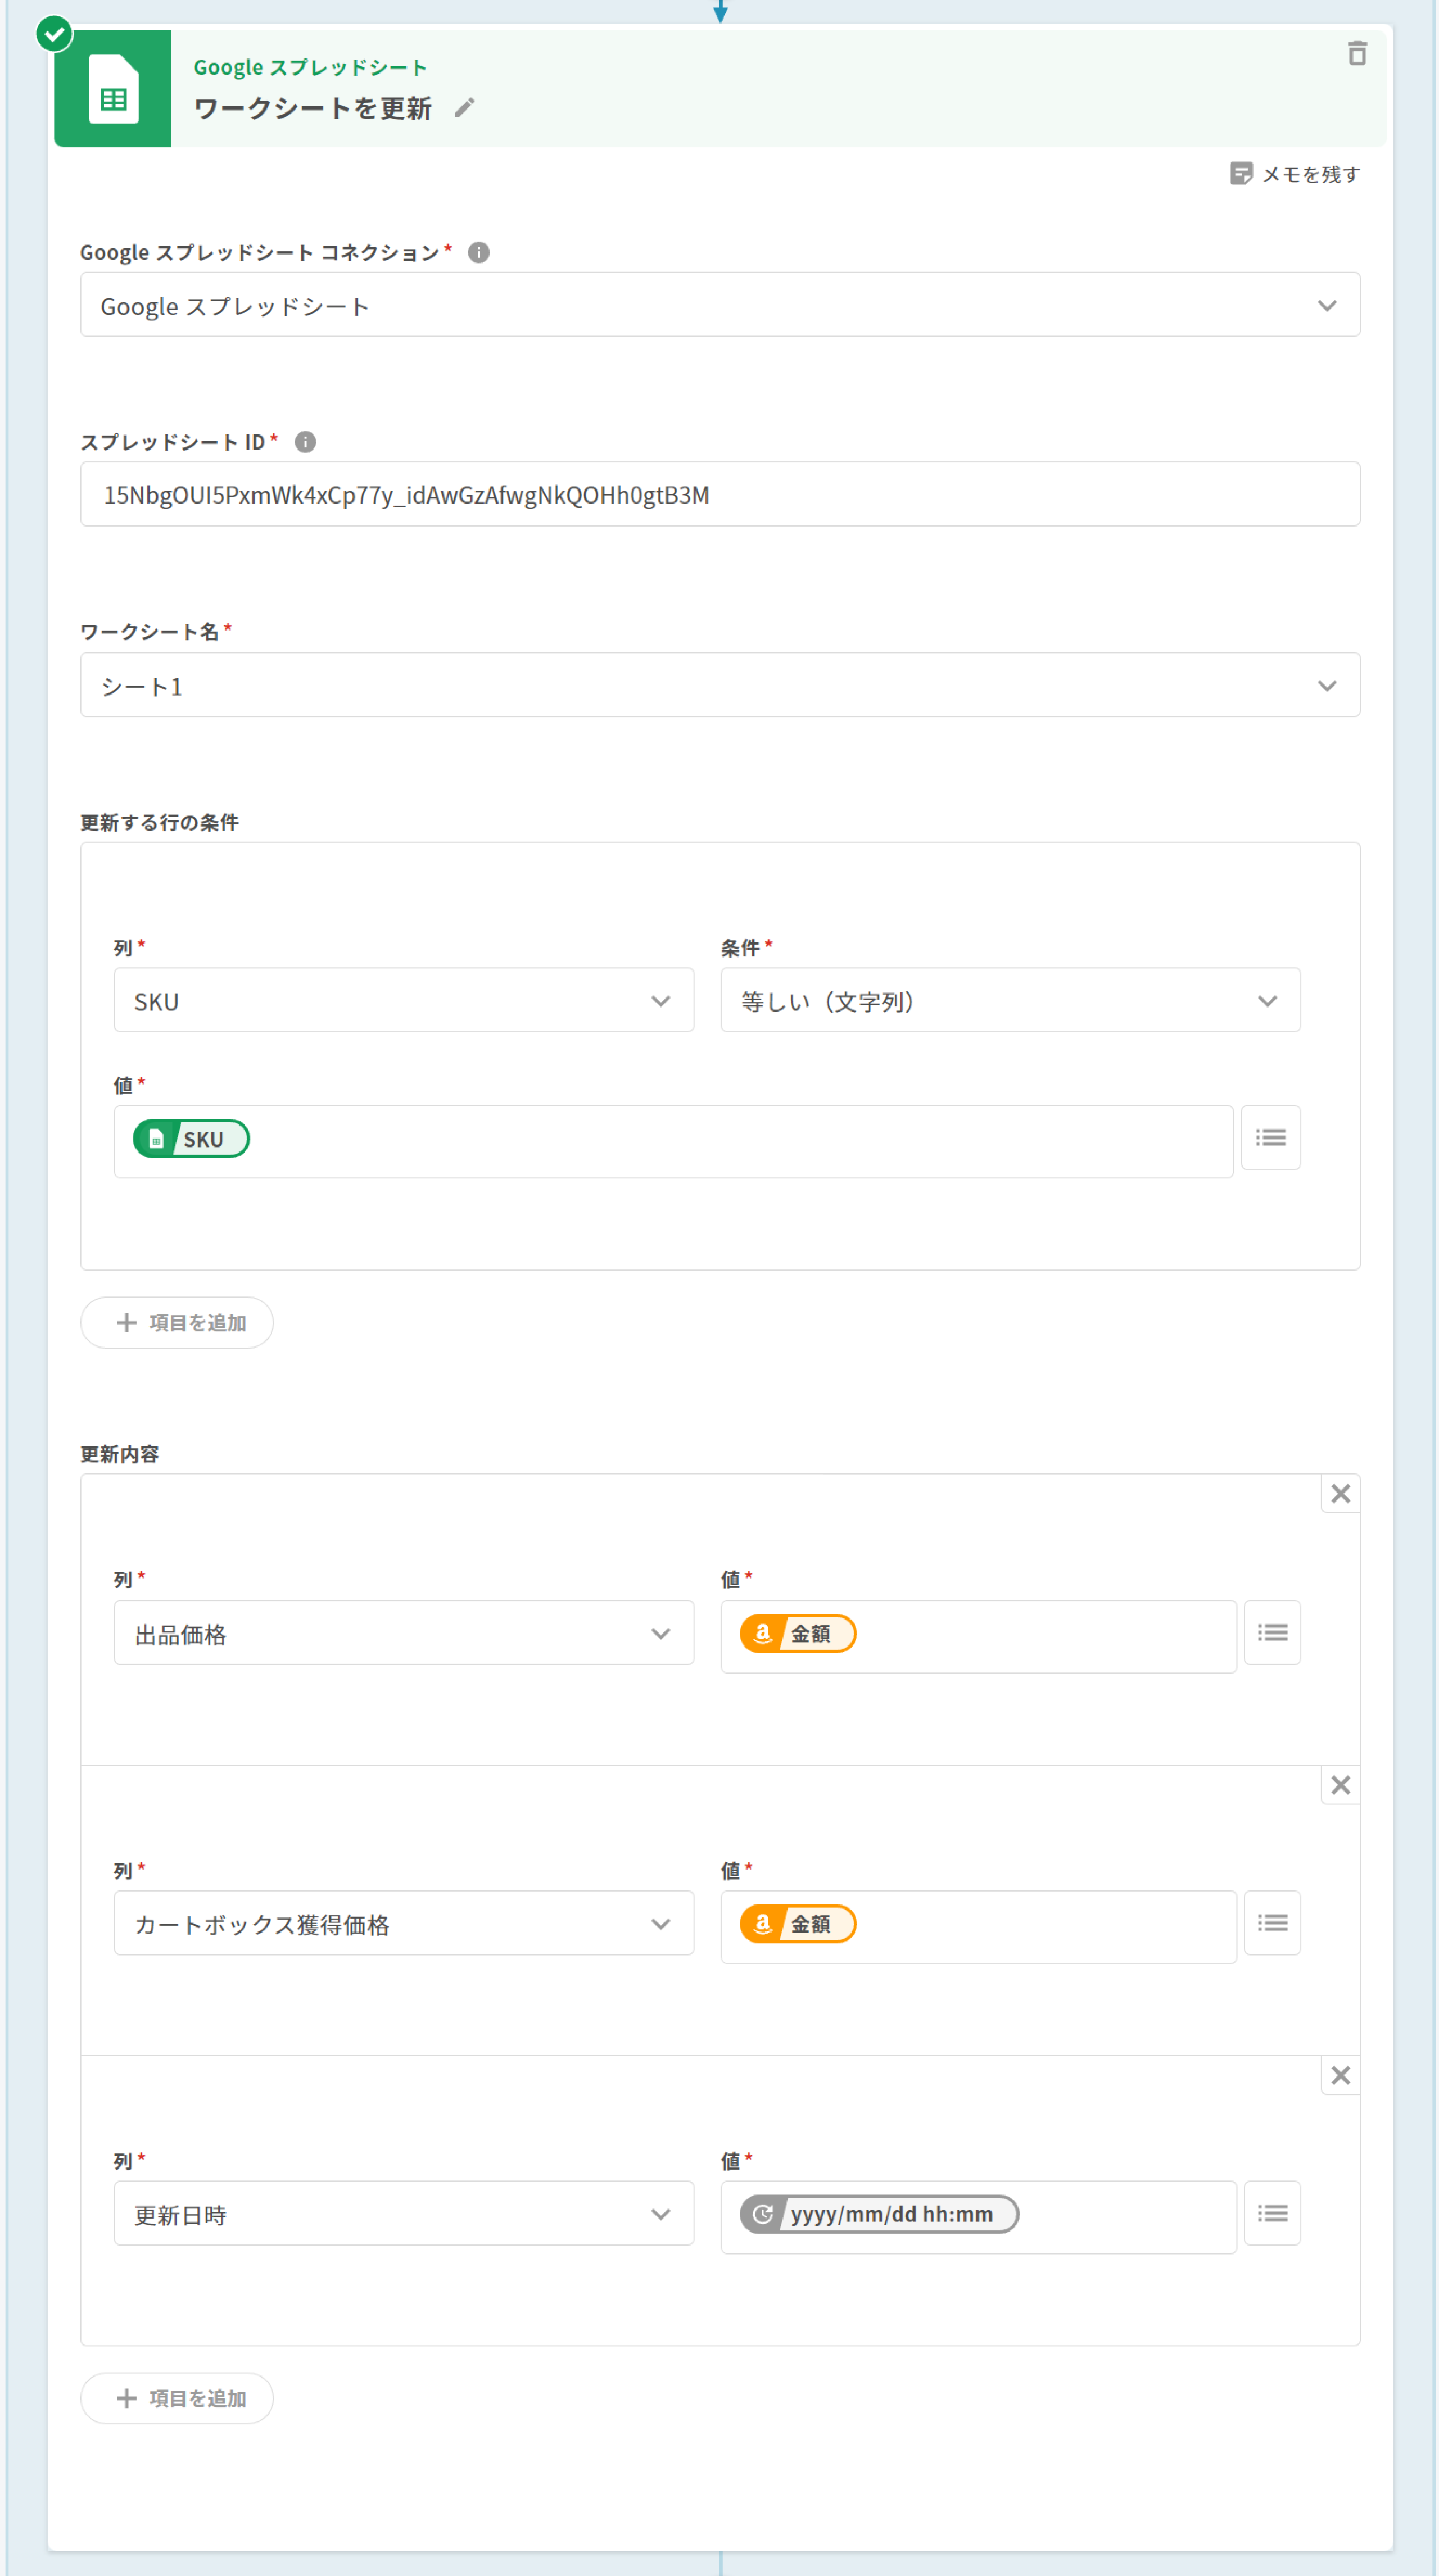Open value list icon for SKU condition
Viewport: 1439px width, 2576px height.
(x=1270, y=1138)
